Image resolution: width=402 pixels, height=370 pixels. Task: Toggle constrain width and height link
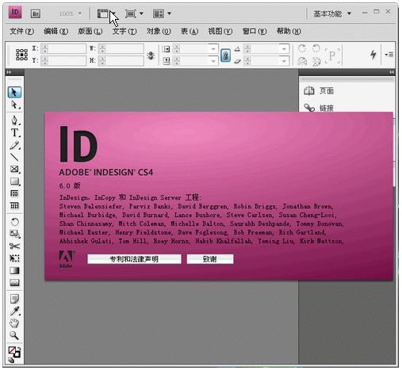[151, 55]
